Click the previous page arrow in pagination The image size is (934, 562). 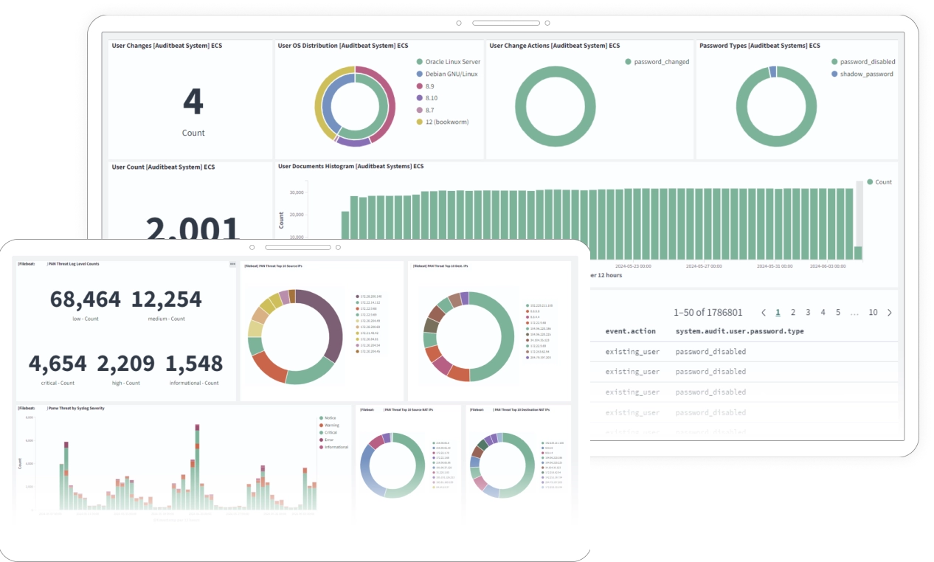tap(764, 313)
